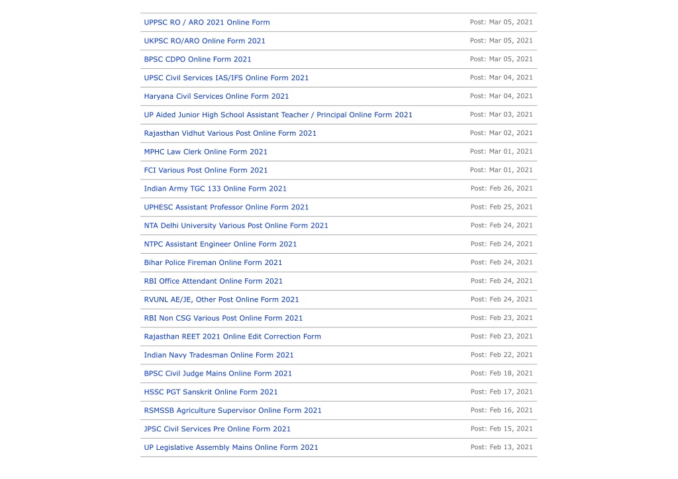Click BPSC CDPO Online Form 2021

[197, 59]
